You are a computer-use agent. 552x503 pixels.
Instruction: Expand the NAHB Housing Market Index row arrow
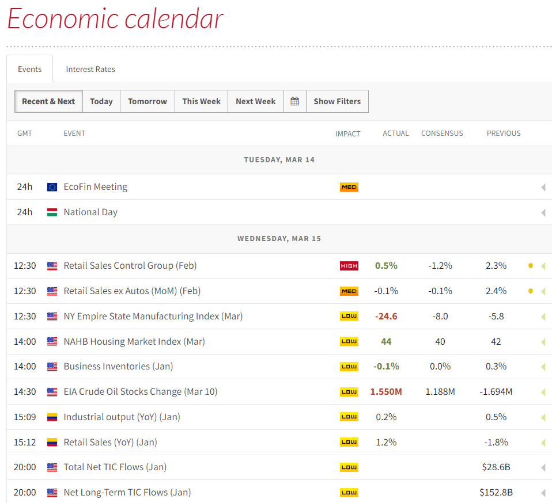click(x=543, y=342)
